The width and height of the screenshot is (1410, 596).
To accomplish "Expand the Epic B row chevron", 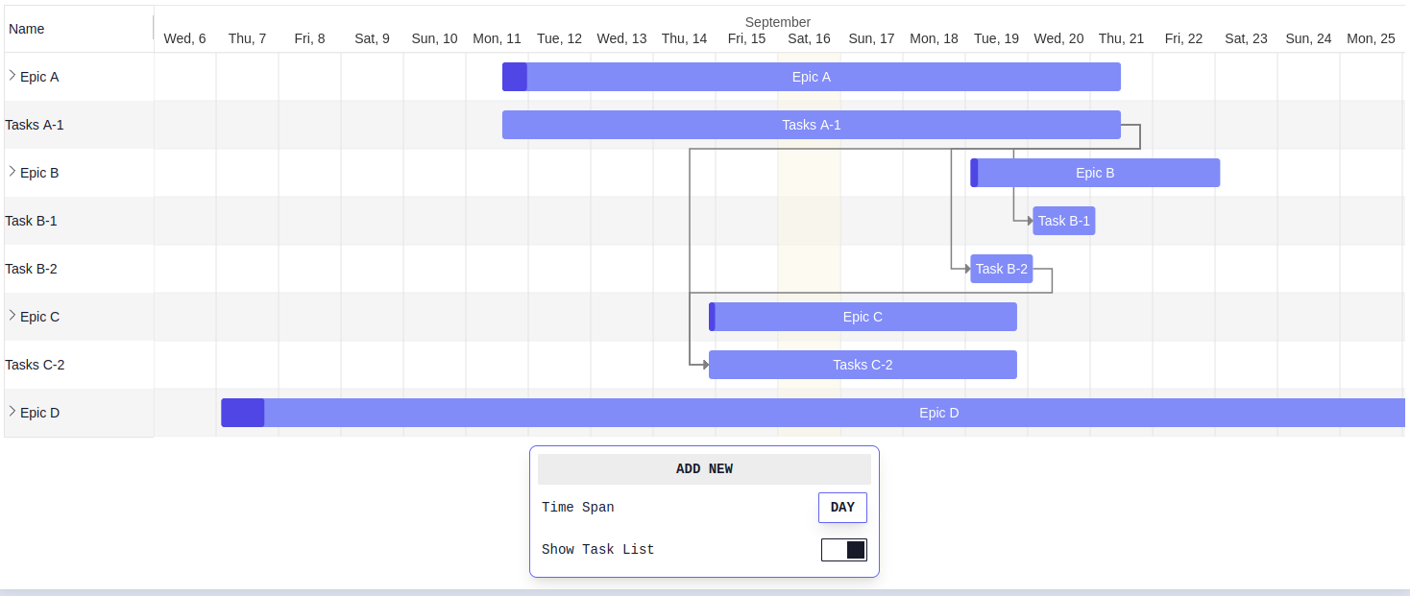I will (12, 172).
